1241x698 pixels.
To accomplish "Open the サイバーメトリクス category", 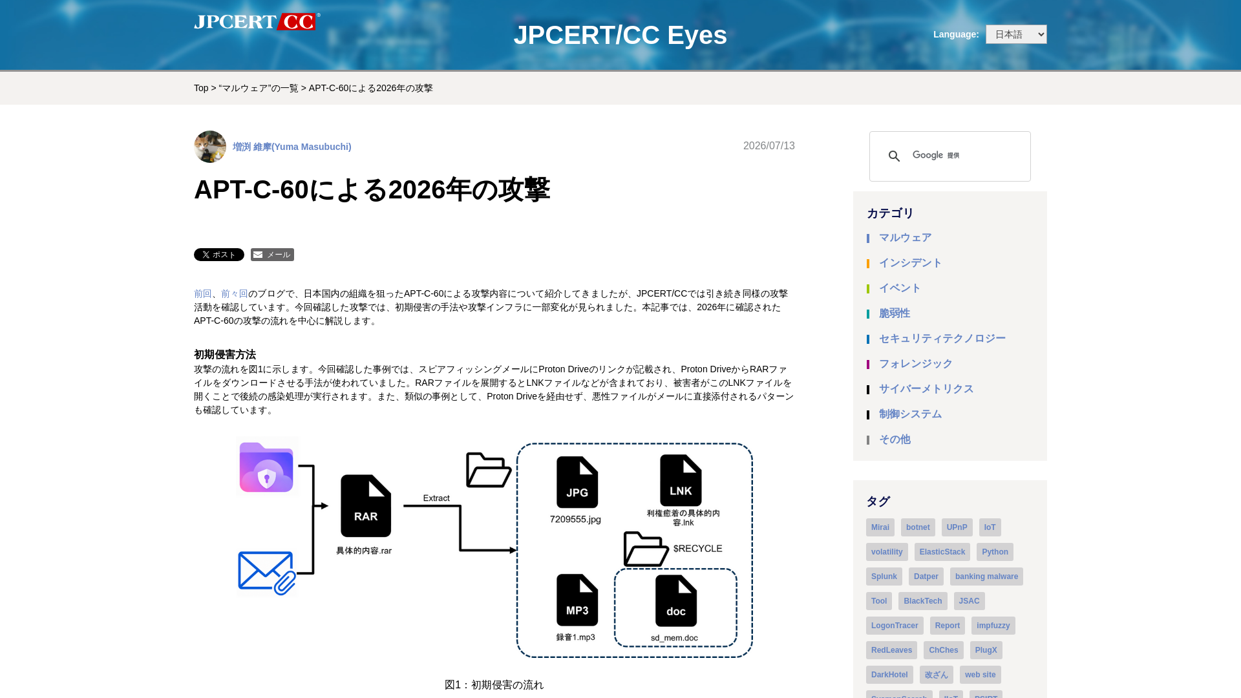I will pyautogui.click(x=926, y=389).
